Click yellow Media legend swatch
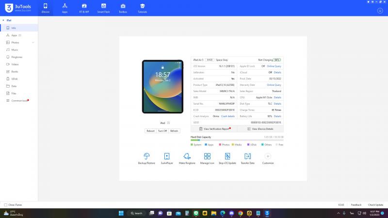Viewport: 388px width, 218px height. (233, 144)
